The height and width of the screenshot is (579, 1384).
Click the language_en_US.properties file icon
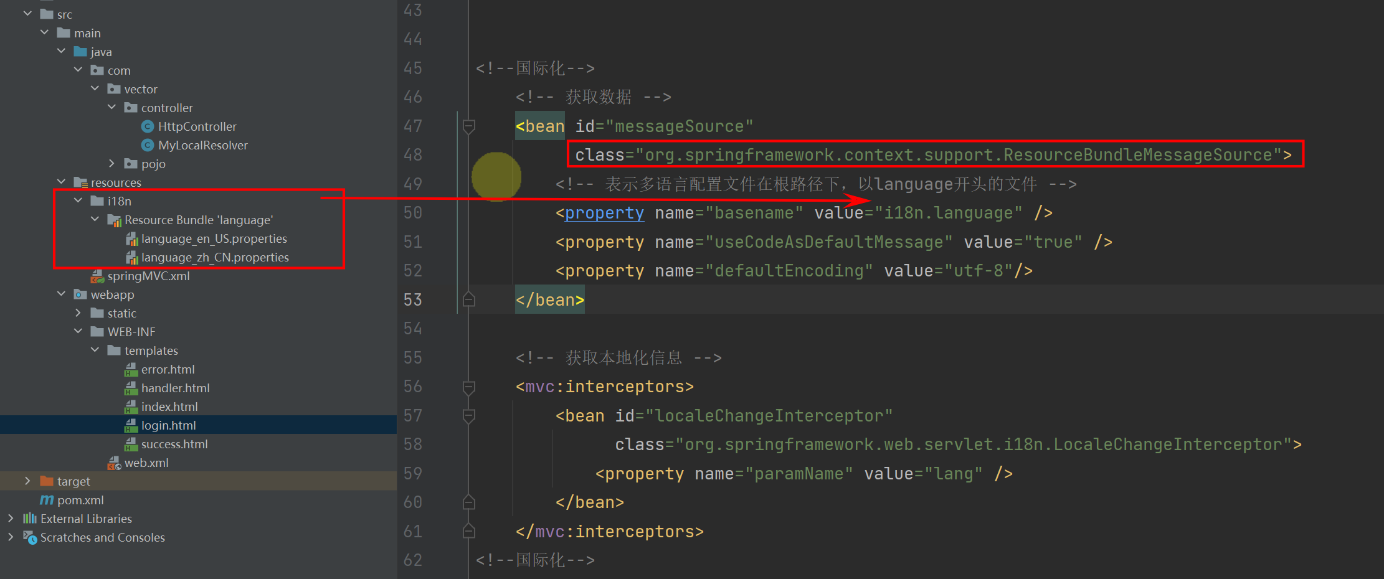pos(132,239)
